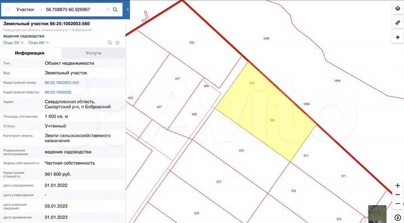The height and width of the screenshot is (223, 404).
Task: Open cadastral number 66:25:1002003:560 link
Action: pos(62,82)
